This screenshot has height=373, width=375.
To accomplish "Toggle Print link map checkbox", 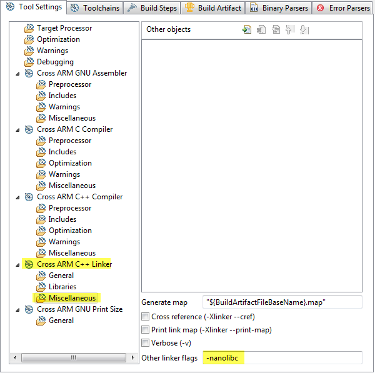I will point(146,330).
